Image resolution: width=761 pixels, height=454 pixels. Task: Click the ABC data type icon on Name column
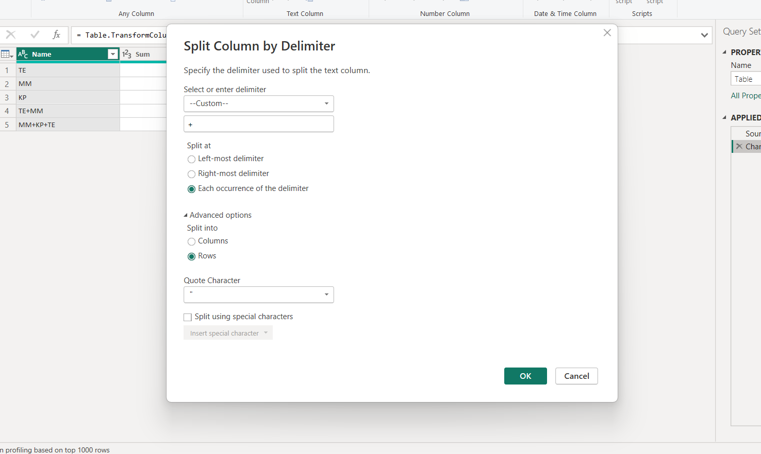[x=23, y=54]
